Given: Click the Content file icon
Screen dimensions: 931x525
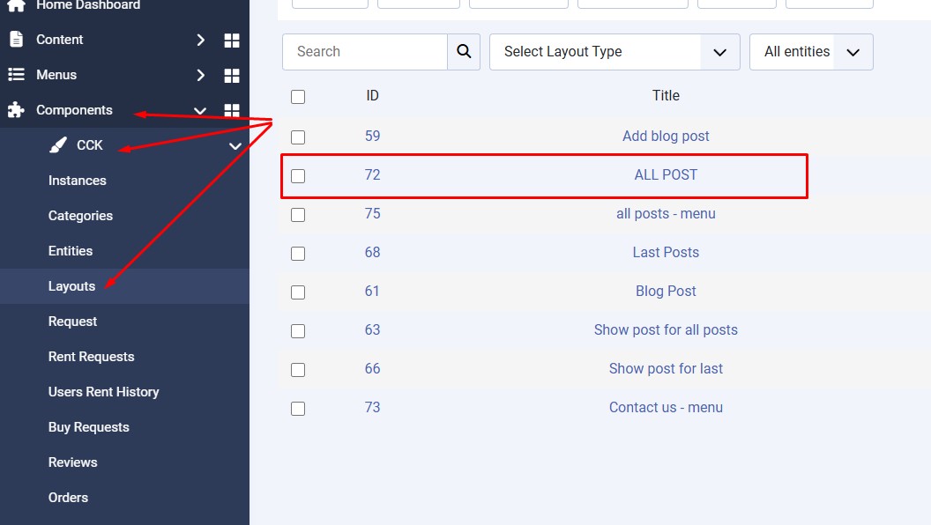Looking at the screenshot, I should [16, 40].
